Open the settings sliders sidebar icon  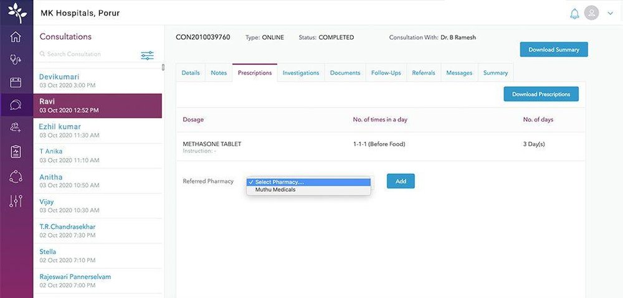[16, 201]
